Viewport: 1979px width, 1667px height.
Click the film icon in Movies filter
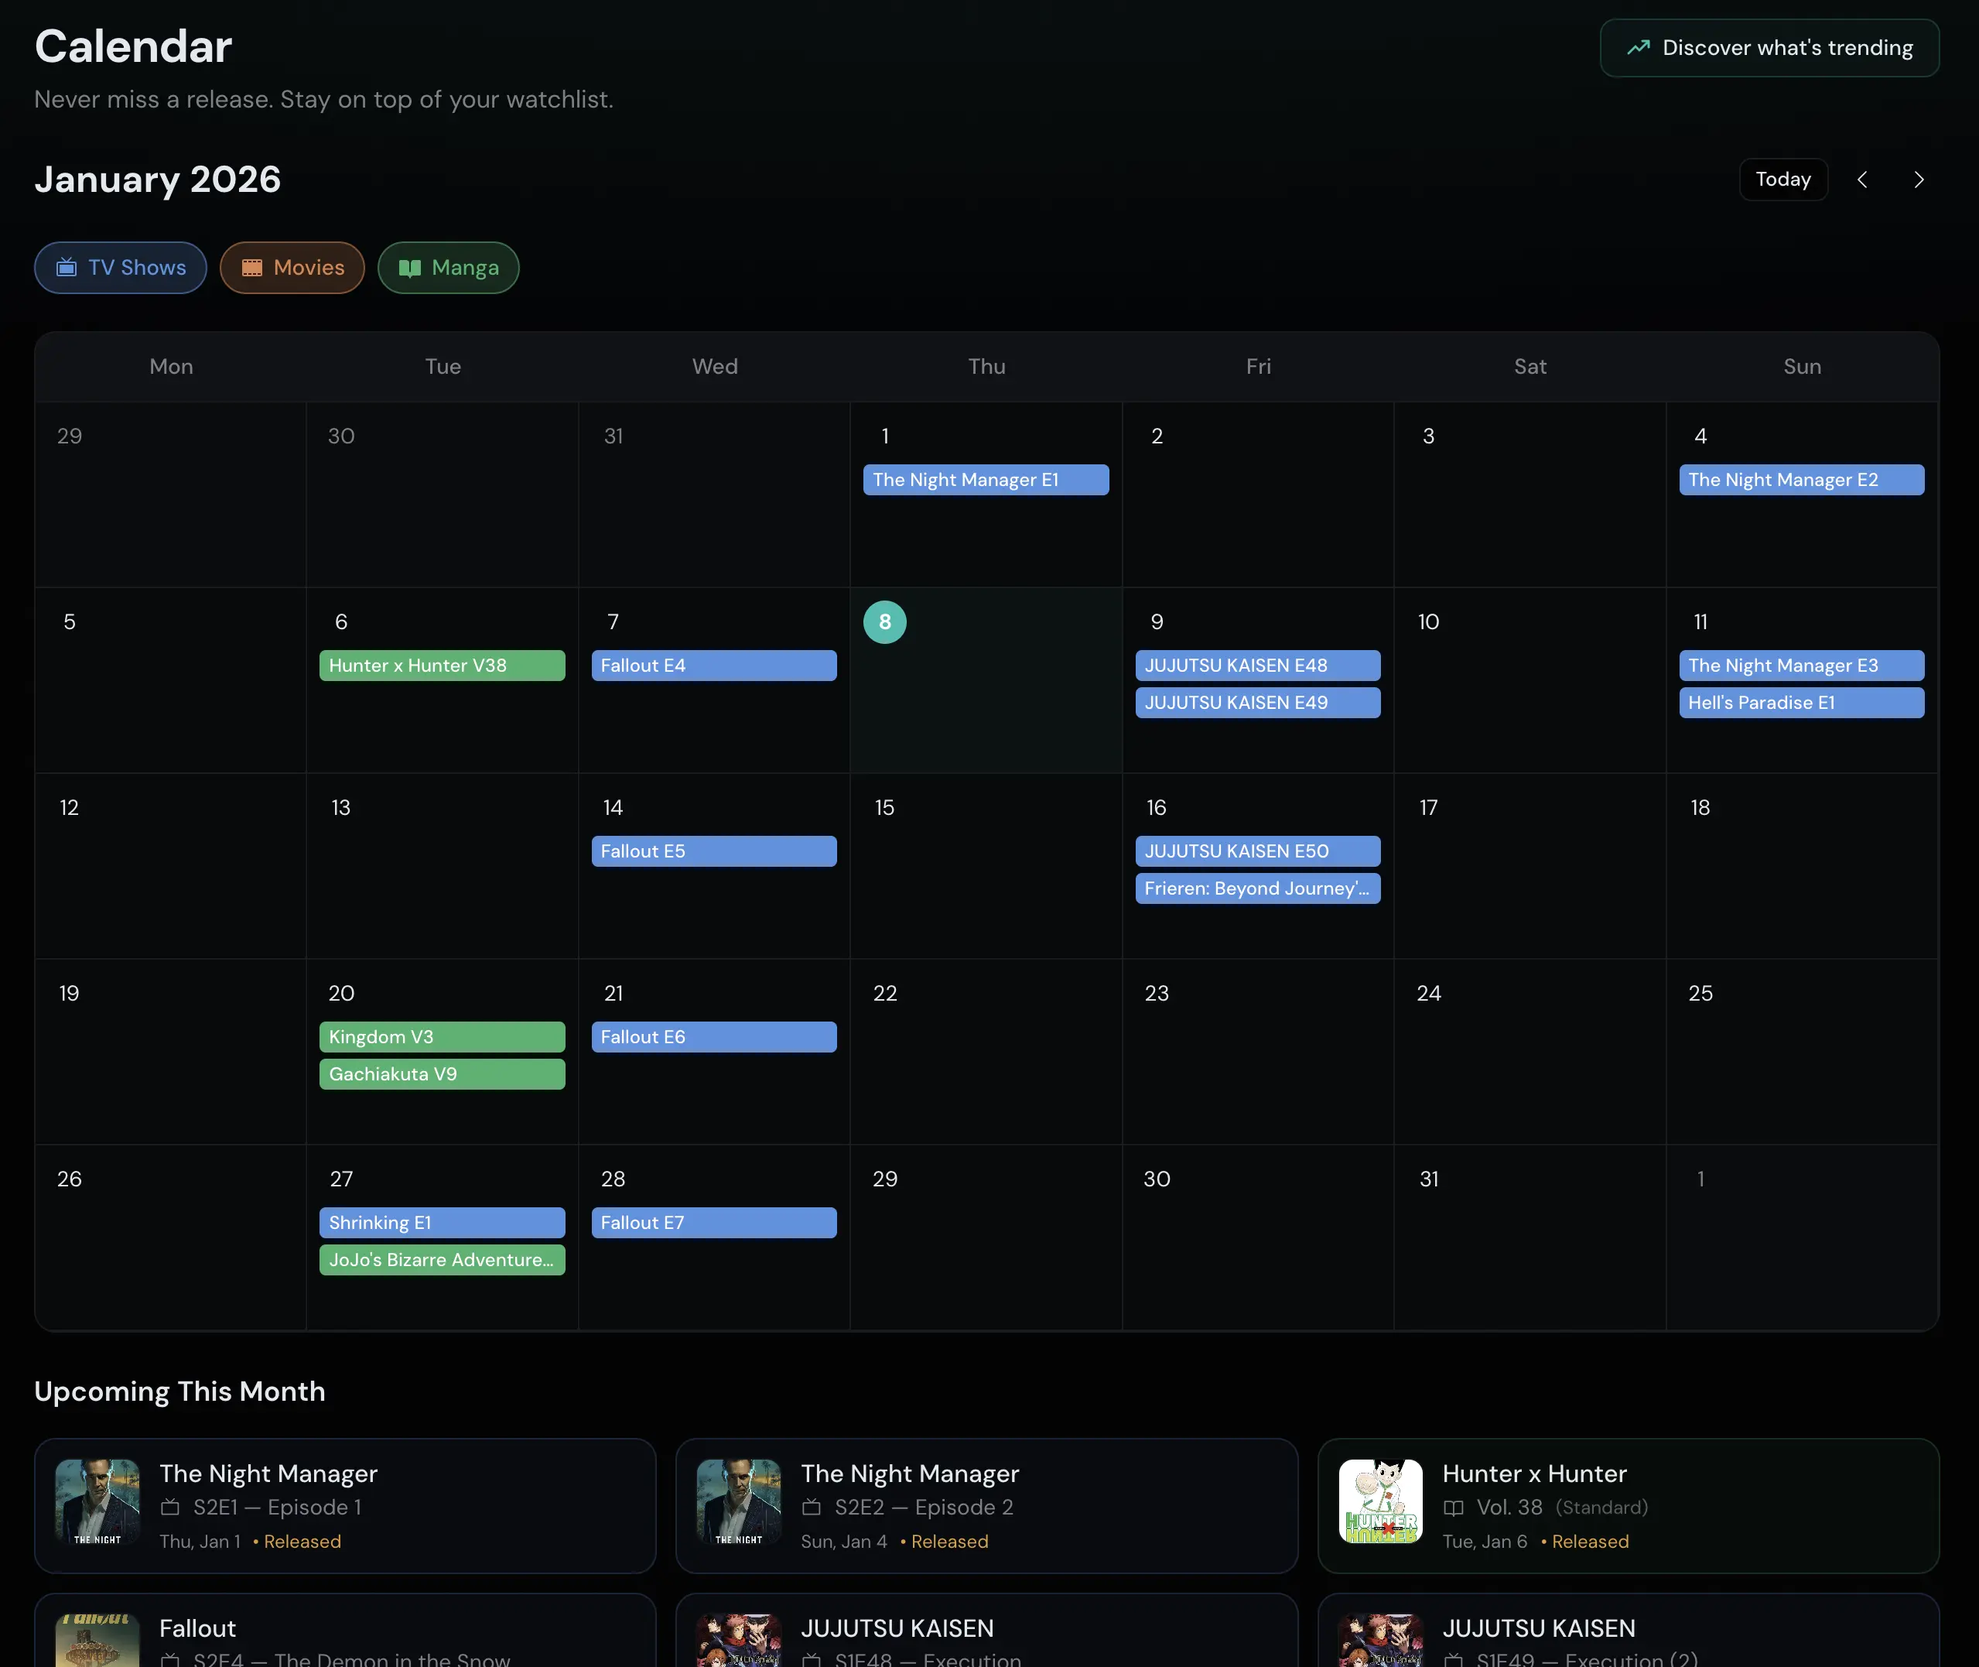[x=251, y=268]
